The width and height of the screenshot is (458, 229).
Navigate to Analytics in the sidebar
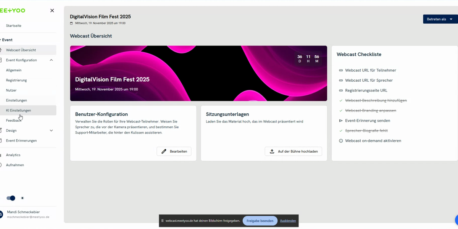coord(13,155)
